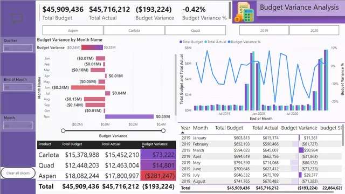Click Month header in monthly table
345x194 pixels.
[200, 128]
